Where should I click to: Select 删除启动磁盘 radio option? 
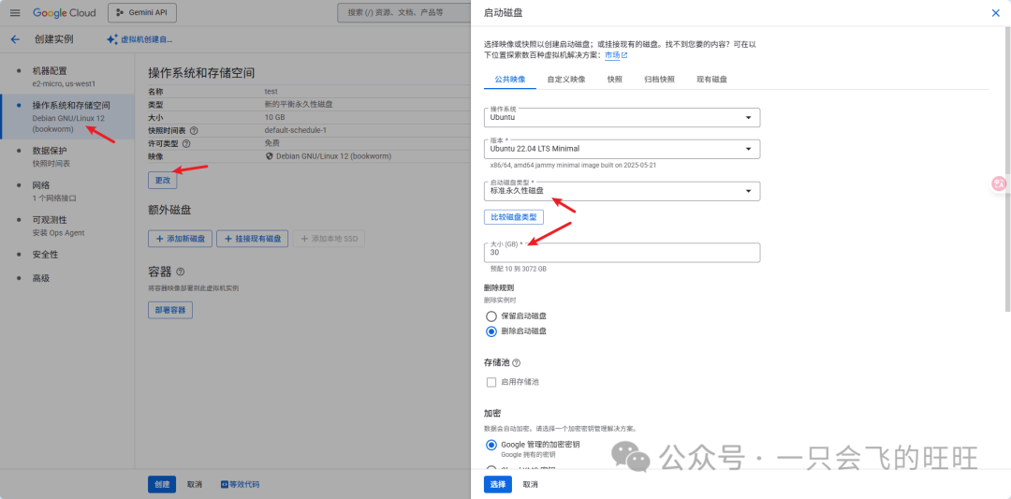(491, 331)
